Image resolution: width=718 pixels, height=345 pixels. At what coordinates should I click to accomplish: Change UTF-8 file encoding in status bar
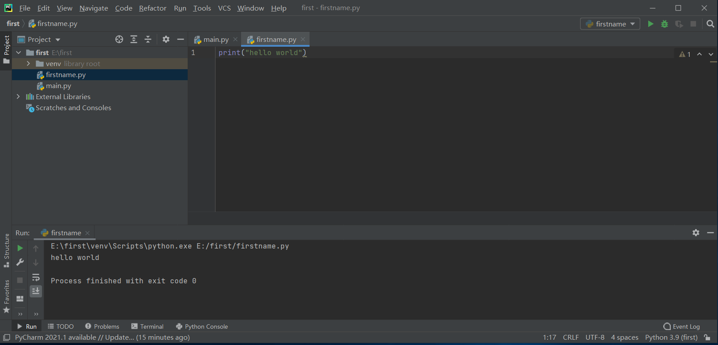pyautogui.click(x=595, y=338)
